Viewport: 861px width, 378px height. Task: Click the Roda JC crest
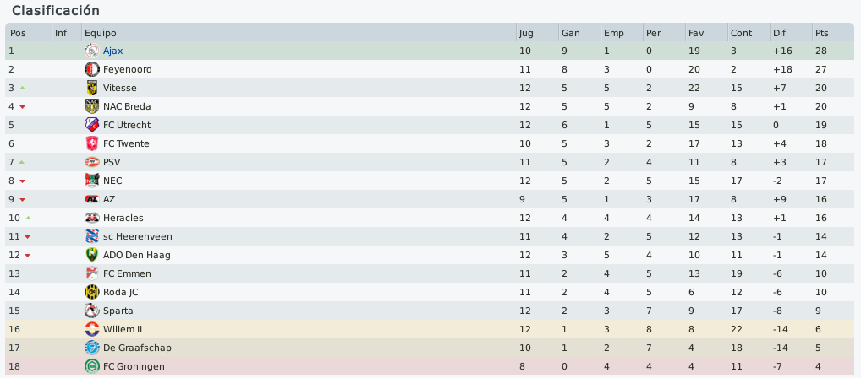(91, 292)
